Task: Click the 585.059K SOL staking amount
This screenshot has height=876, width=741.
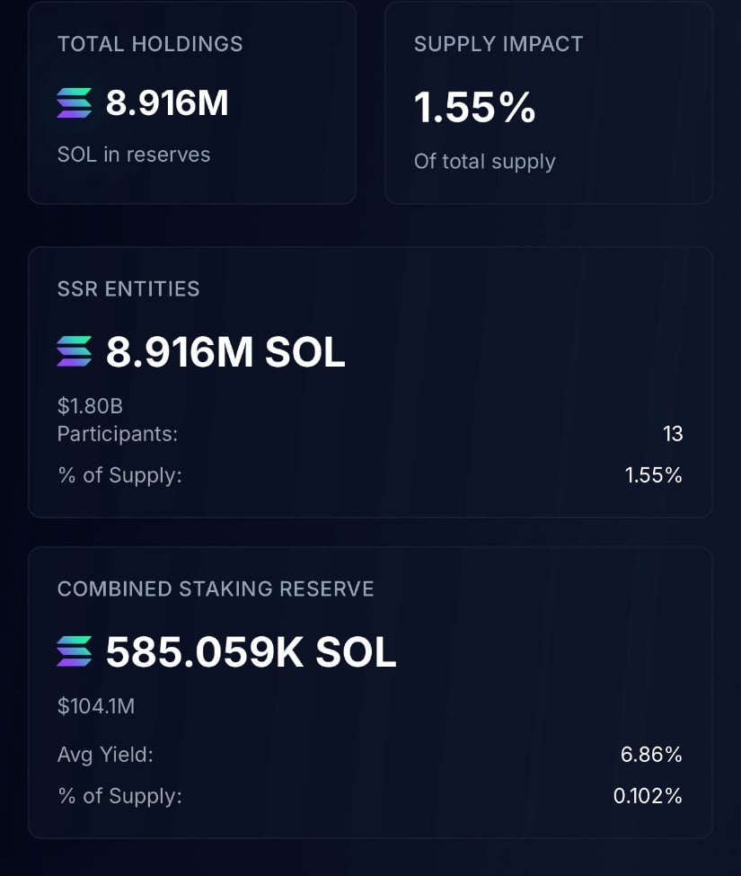Action: [x=251, y=652]
